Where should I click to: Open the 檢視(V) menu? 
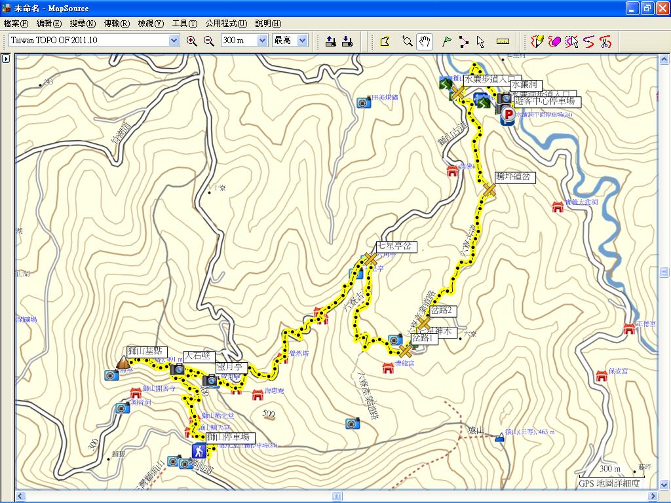coord(151,24)
